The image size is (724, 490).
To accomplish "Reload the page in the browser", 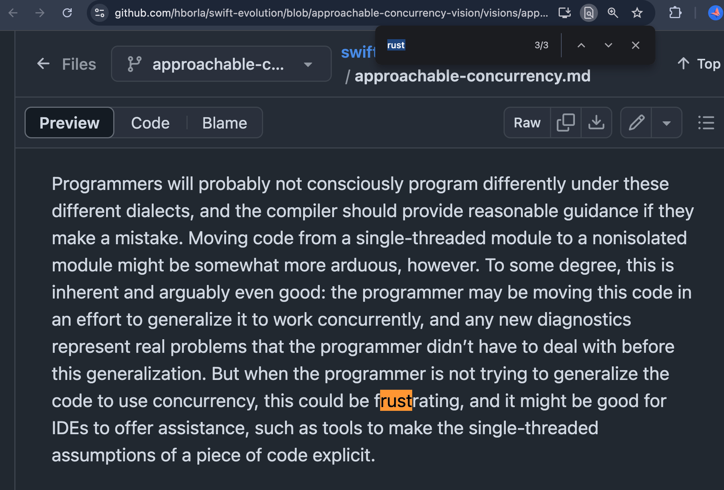I will coord(67,13).
